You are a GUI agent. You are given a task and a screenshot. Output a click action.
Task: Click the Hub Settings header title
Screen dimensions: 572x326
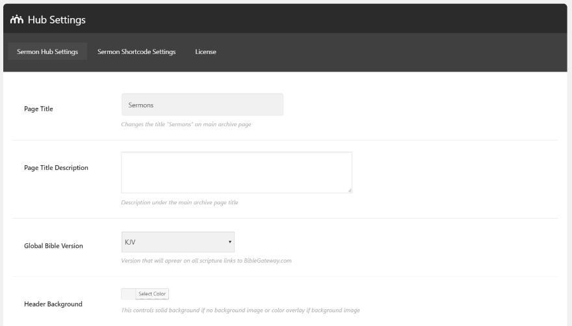[56, 18]
